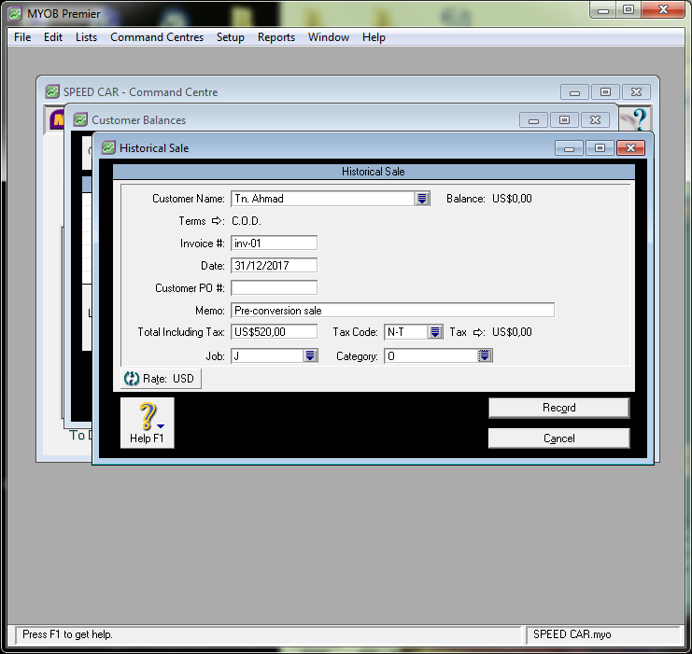Maximize the SPEED CAR Command Centre window

pos(605,92)
